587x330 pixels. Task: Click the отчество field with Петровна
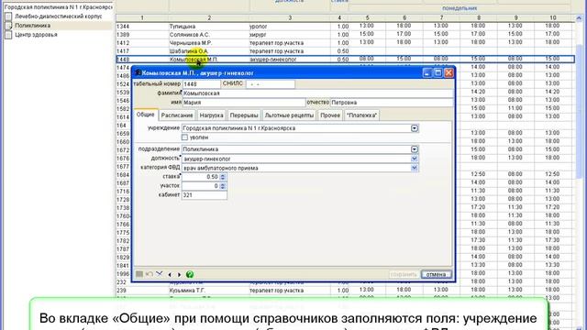click(x=392, y=102)
